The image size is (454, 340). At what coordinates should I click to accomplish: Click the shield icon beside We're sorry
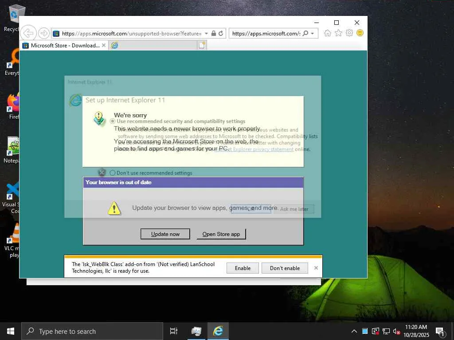(99, 119)
